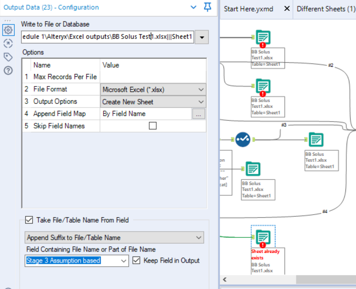The image size is (356, 289).
Task: Select the Output Data tool showing 'Sheet already exists'
Action: (x=263, y=237)
